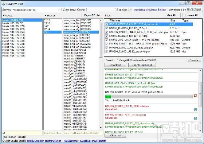Screen dimensions: 204x144
Task: Click Clear Local Cache toolbar item
Action: click(x=74, y=9)
